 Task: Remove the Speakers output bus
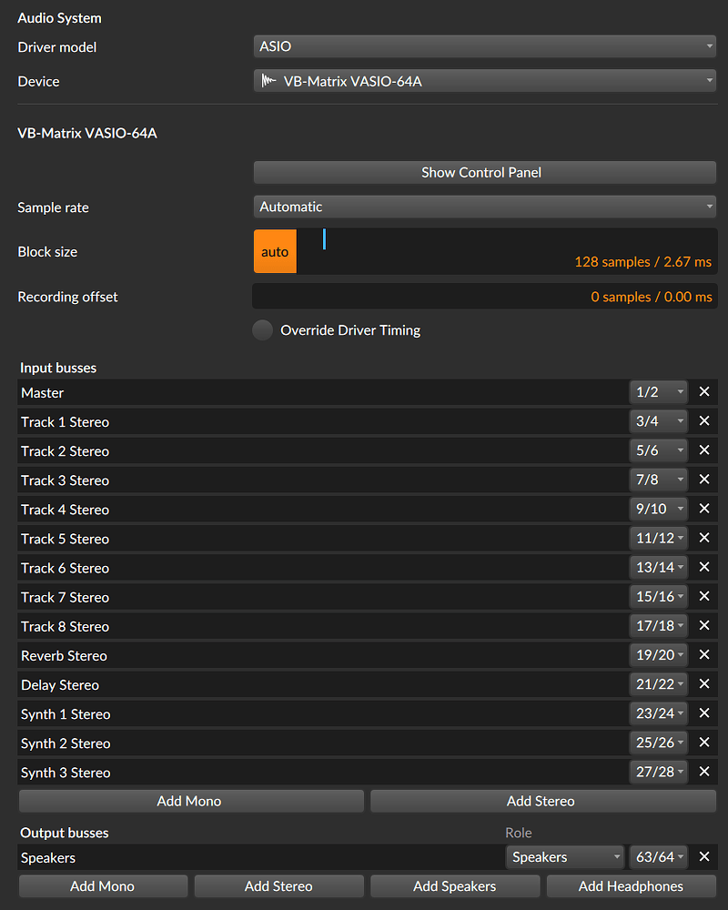(703, 856)
